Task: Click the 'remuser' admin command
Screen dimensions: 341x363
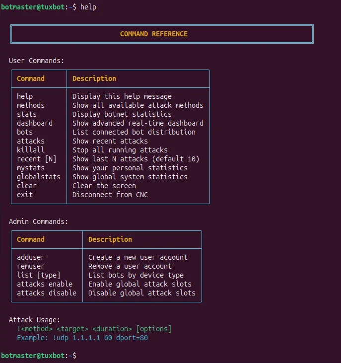Action: coord(31,266)
